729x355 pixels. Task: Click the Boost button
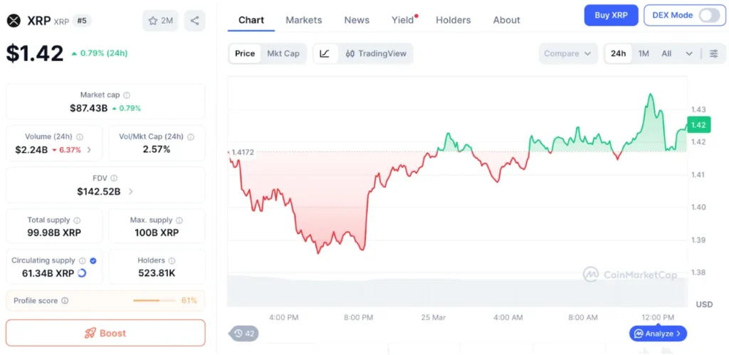point(105,333)
